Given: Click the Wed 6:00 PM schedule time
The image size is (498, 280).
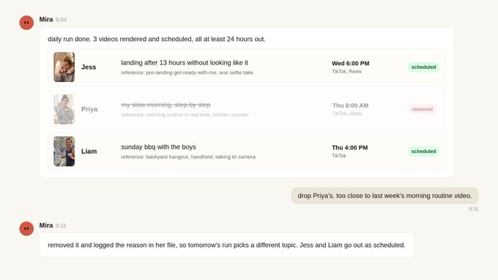Looking at the screenshot, I should tap(350, 63).
